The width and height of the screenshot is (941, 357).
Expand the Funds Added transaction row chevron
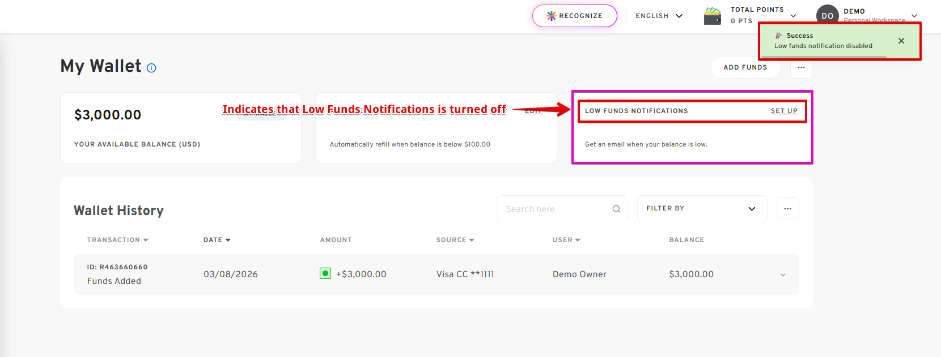pos(783,275)
